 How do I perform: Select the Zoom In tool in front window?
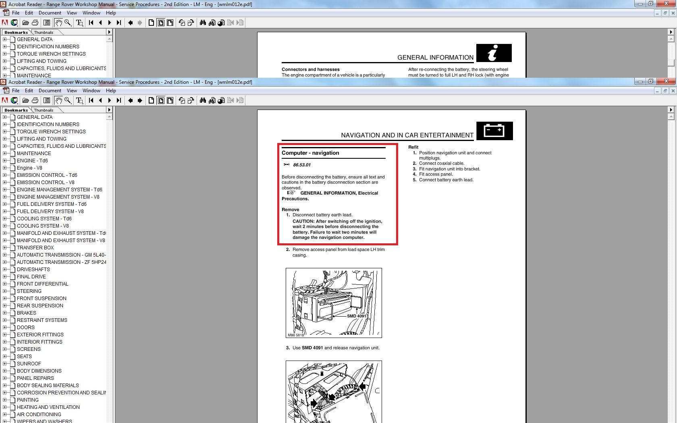pos(68,100)
